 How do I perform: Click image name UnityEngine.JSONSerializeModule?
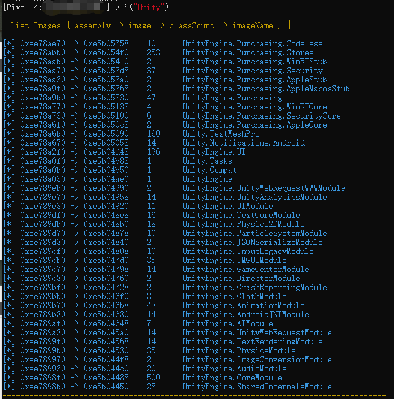click(x=252, y=242)
